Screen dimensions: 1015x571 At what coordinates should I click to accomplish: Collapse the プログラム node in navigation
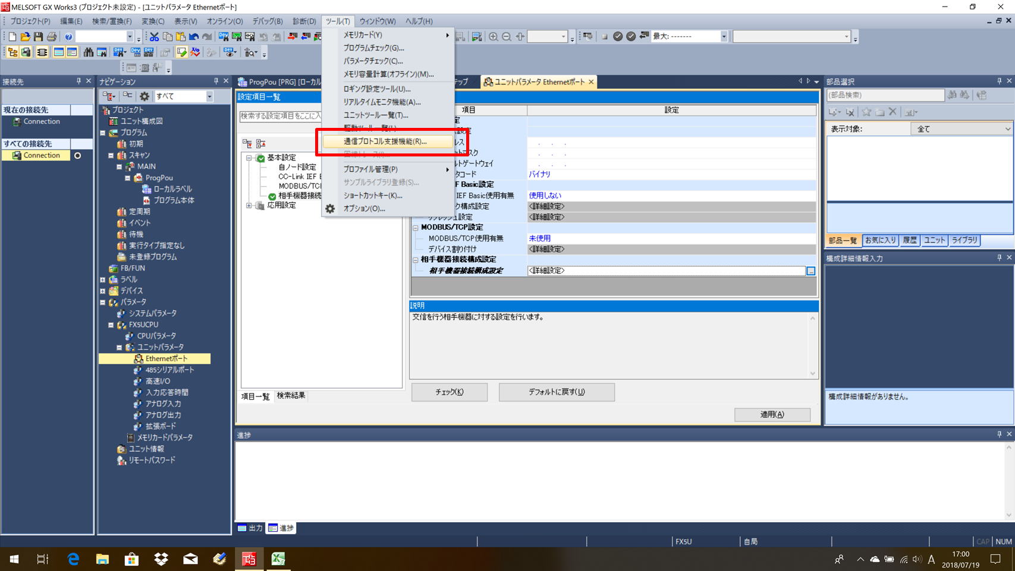[x=102, y=133]
